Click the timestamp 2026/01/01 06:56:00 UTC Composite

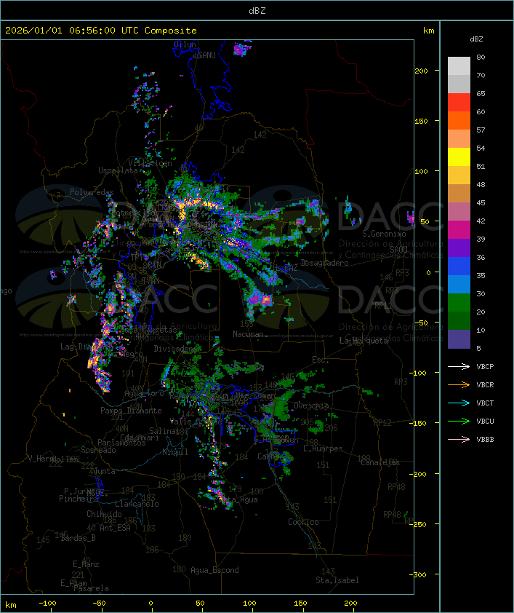point(101,30)
